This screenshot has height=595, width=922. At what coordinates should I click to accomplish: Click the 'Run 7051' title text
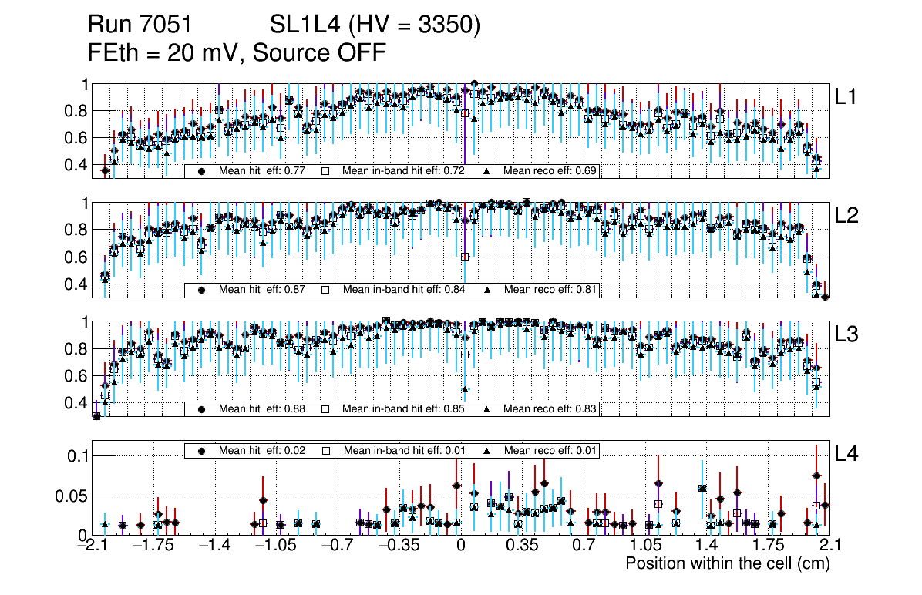140,25
